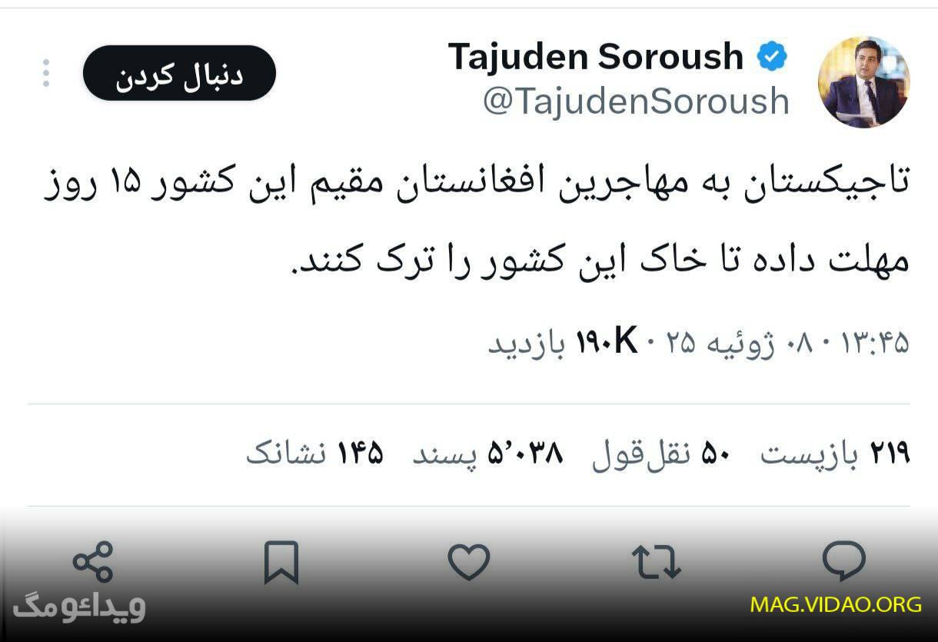This screenshot has width=938, height=642.
Task: View the ۱۴۵ نشانک bookmarks count
Action: pos(314,454)
